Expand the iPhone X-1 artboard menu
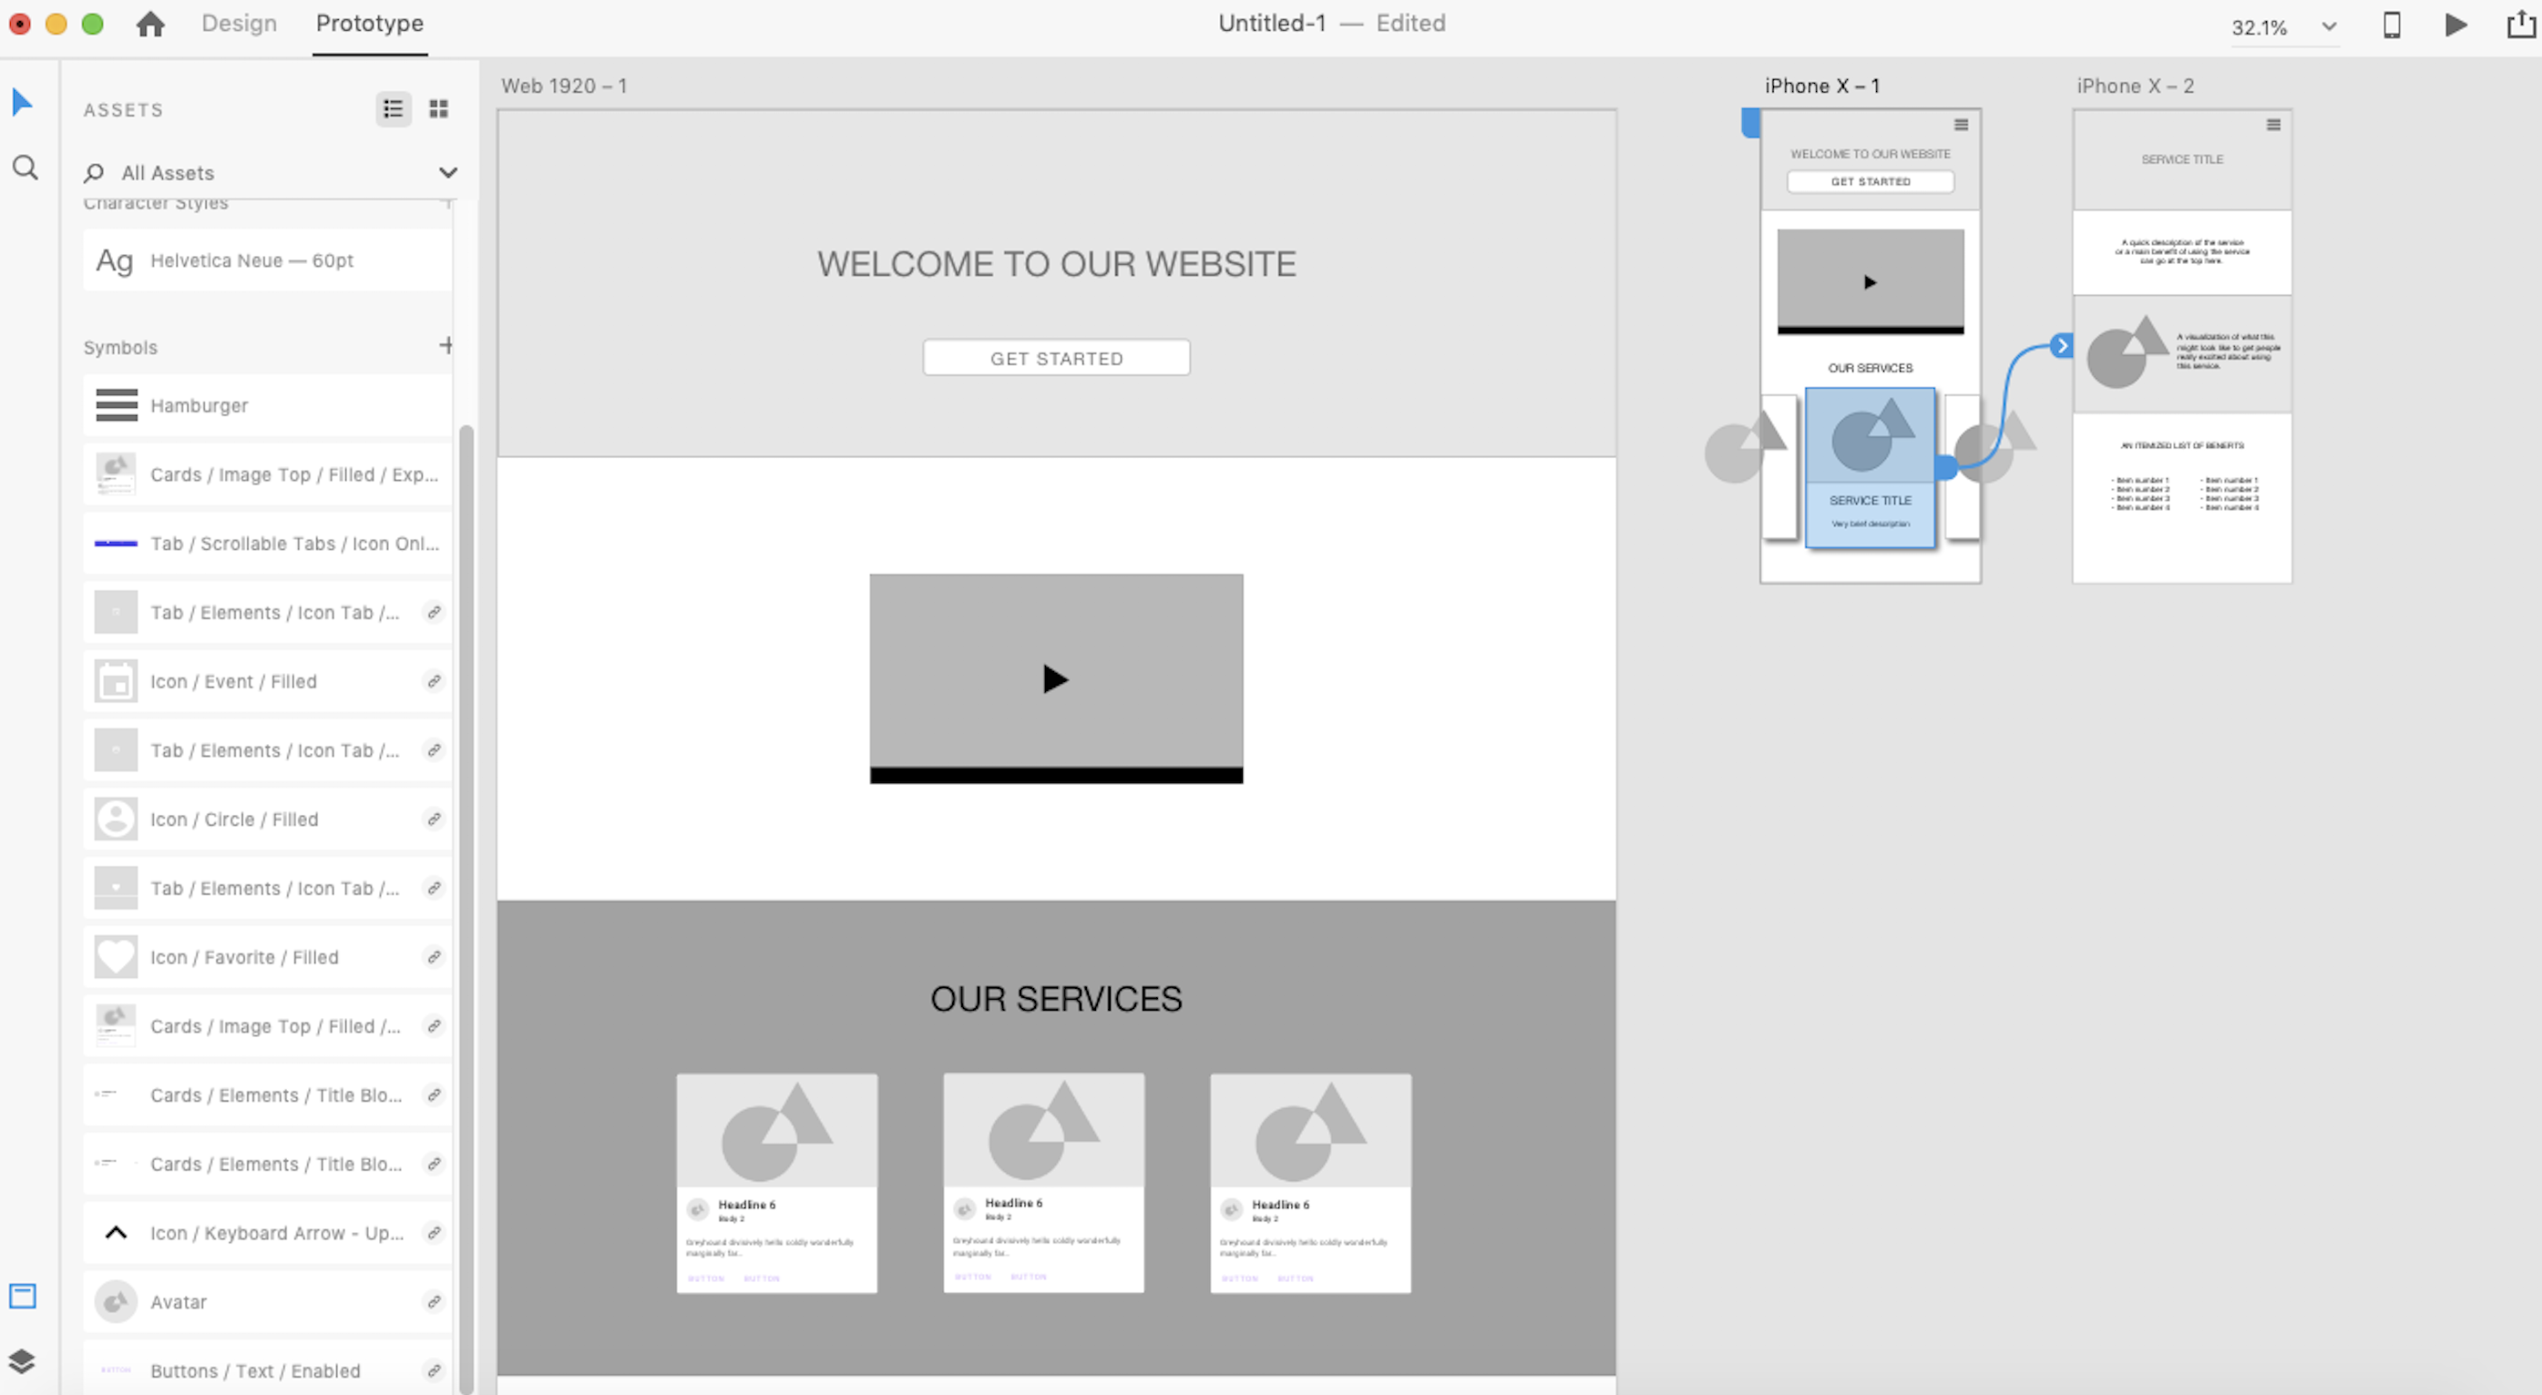This screenshot has width=2542, height=1395. click(1961, 124)
